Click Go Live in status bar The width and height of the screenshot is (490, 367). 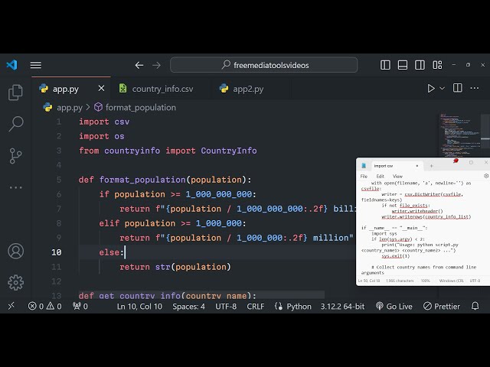coord(394,306)
